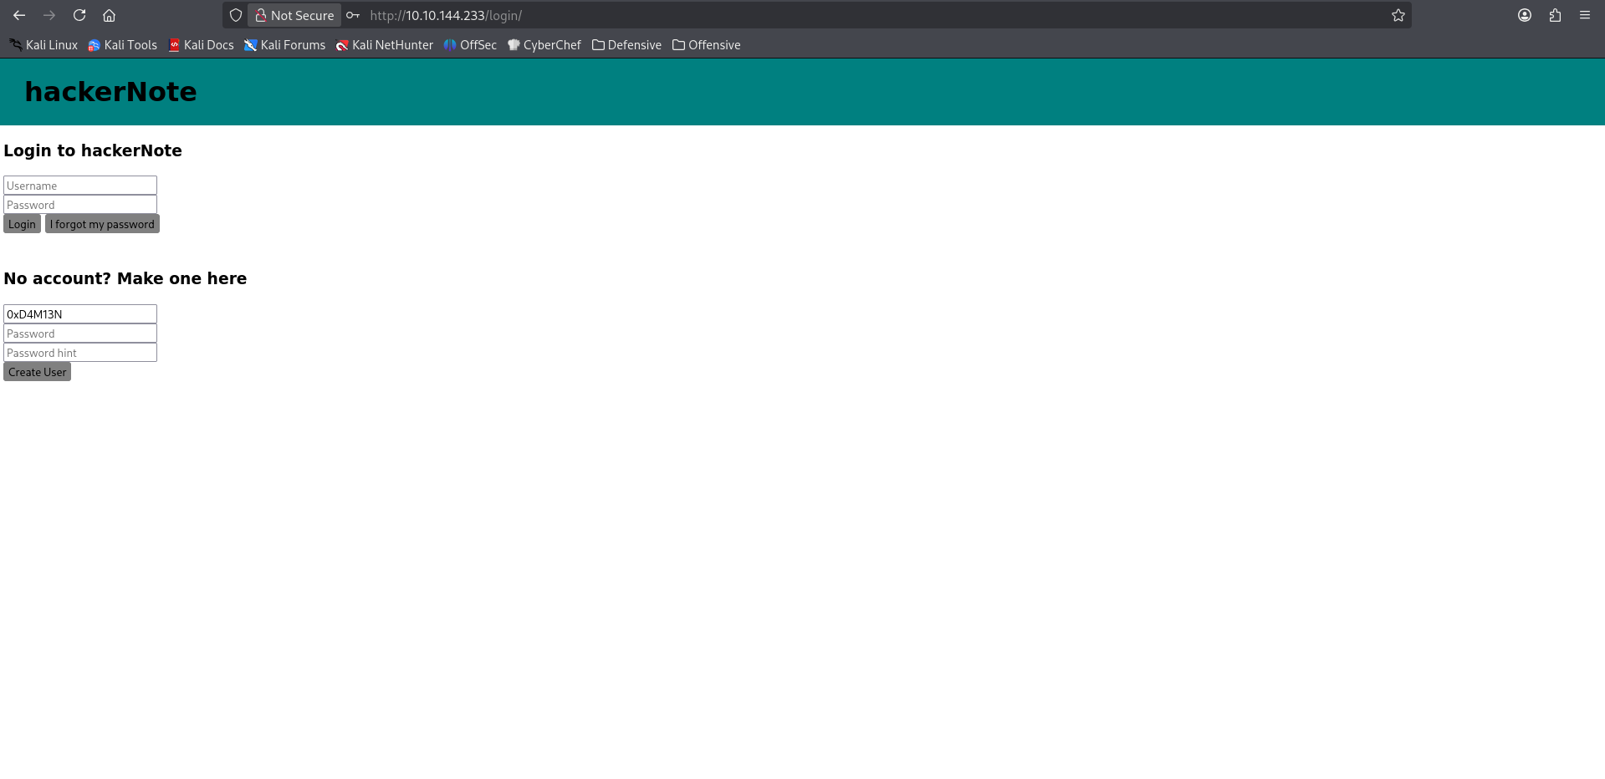Open the Firefox account icon
1605x779 pixels.
pos(1524,15)
